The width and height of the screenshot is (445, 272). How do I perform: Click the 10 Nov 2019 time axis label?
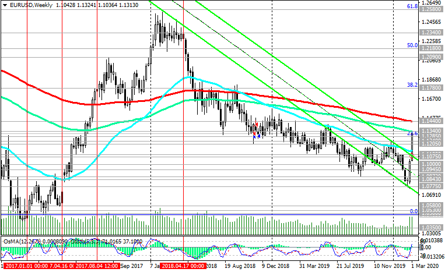point(390,266)
